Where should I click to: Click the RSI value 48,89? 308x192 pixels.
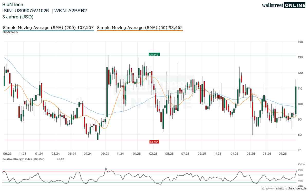click(x=60, y=159)
